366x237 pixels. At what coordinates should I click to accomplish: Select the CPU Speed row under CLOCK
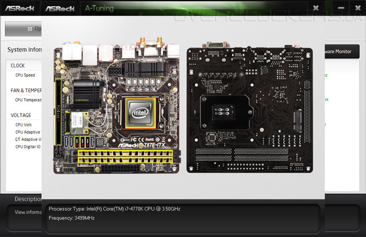25,75
